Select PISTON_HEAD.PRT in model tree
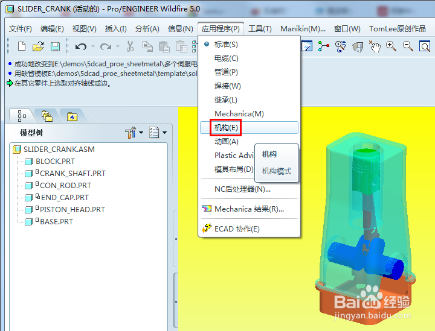 pyautogui.click(x=72, y=209)
